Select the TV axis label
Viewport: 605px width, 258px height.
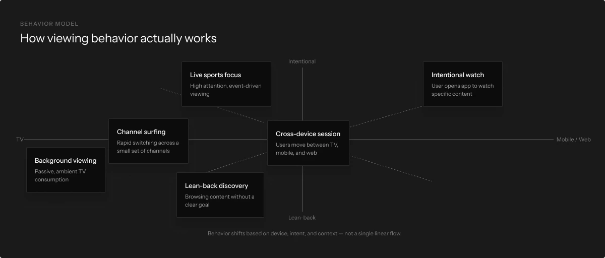20,140
